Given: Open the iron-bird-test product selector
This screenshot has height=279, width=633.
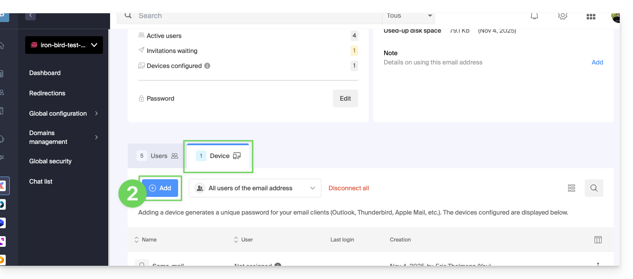Looking at the screenshot, I should click(x=64, y=45).
